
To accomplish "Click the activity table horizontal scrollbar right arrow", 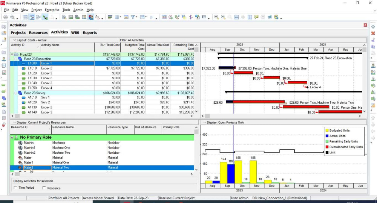I will (192, 116).
